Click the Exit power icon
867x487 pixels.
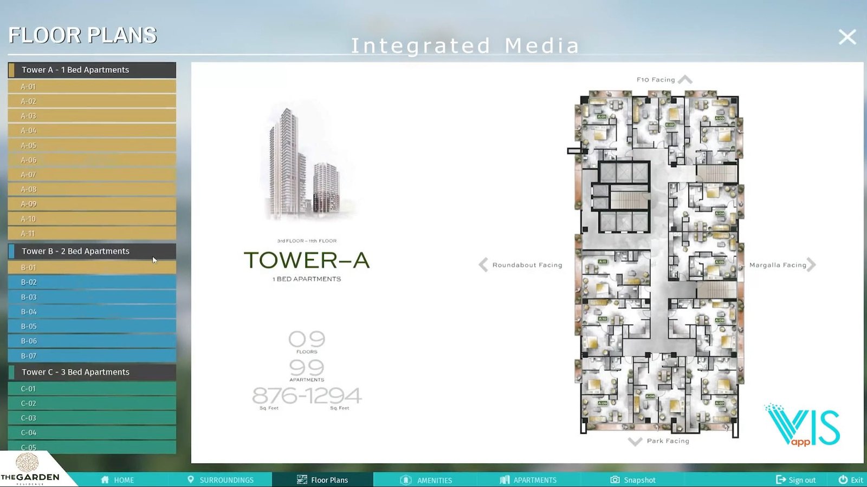point(843,480)
